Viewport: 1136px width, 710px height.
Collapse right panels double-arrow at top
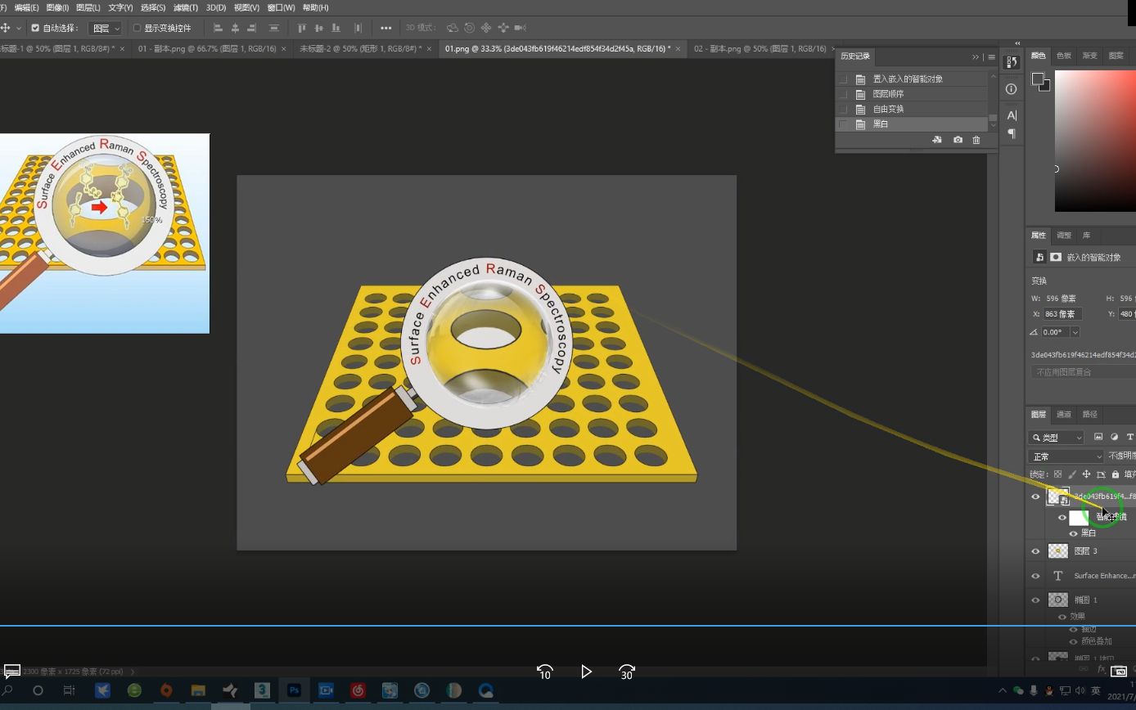click(1017, 43)
